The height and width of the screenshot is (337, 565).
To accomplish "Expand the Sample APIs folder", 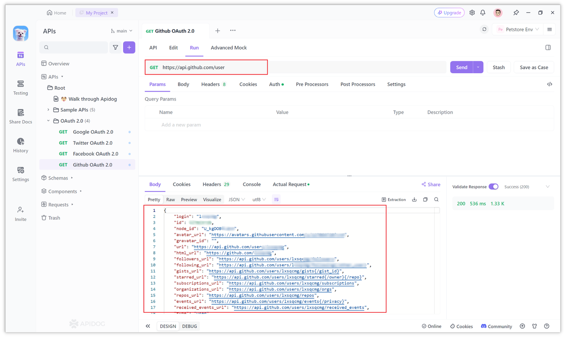I will click(x=49, y=110).
